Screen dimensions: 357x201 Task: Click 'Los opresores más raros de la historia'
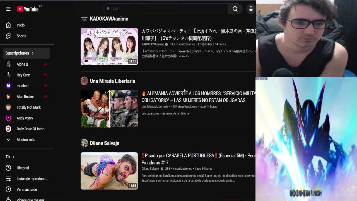point(165,114)
